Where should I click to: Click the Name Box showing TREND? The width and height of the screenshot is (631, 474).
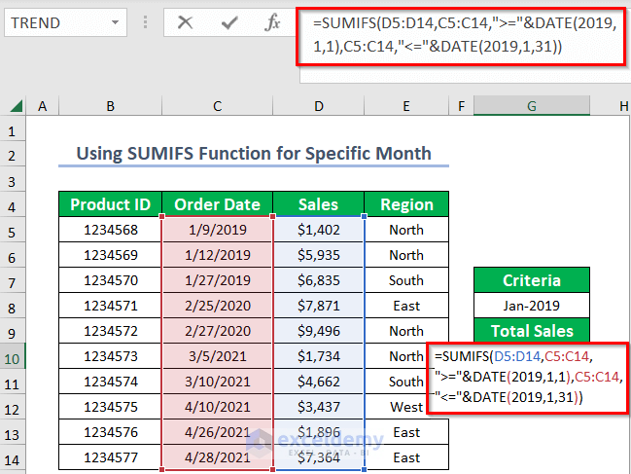tap(53, 22)
